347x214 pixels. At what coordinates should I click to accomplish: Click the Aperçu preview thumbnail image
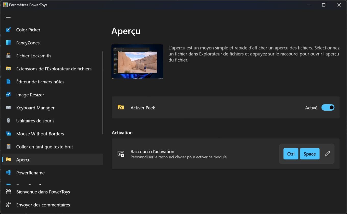pyautogui.click(x=137, y=61)
